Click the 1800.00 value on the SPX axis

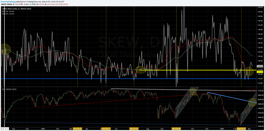pos(260,126)
